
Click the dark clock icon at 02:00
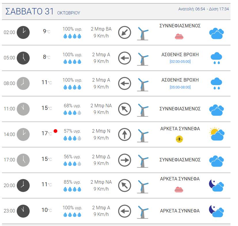tap(23, 32)
